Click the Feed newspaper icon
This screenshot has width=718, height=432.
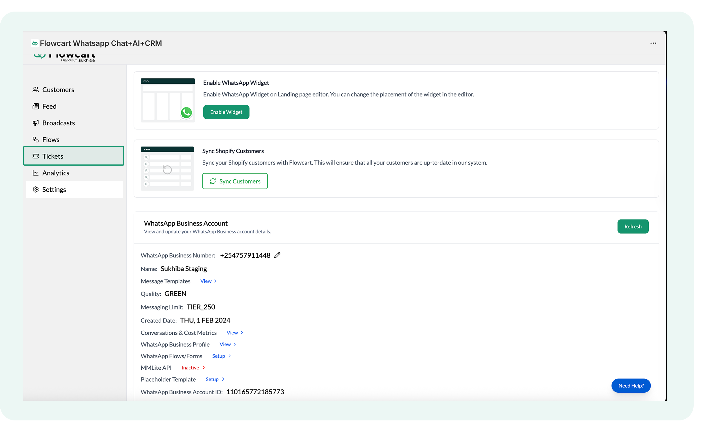tap(36, 106)
